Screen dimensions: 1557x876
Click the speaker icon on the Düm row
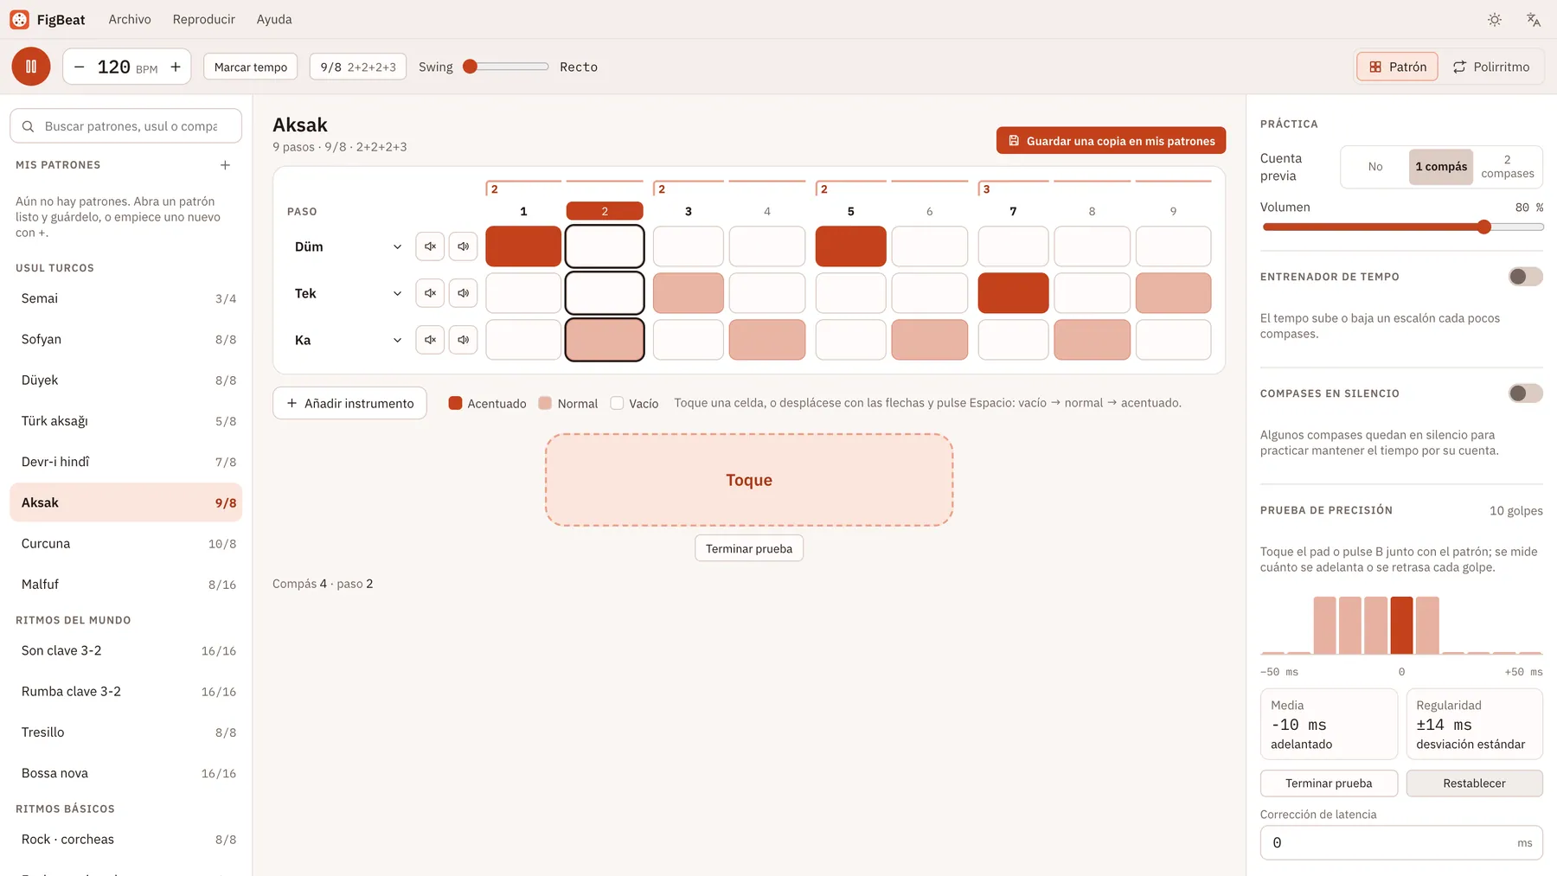click(464, 246)
